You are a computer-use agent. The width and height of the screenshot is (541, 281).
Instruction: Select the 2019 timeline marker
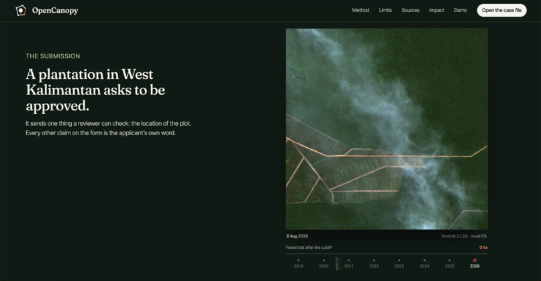[x=299, y=264]
